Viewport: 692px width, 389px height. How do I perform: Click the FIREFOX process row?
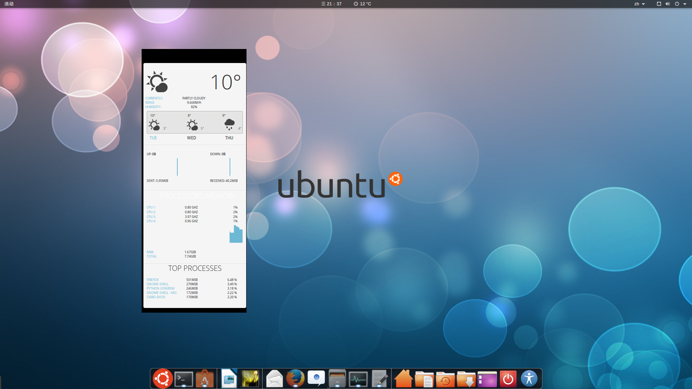click(192, 280)
